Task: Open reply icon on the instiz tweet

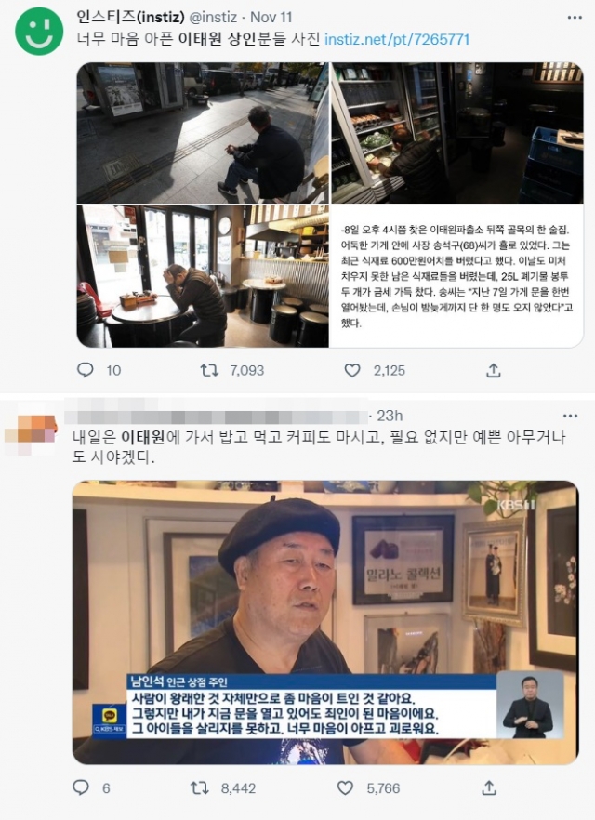Action: click(86, 370)
